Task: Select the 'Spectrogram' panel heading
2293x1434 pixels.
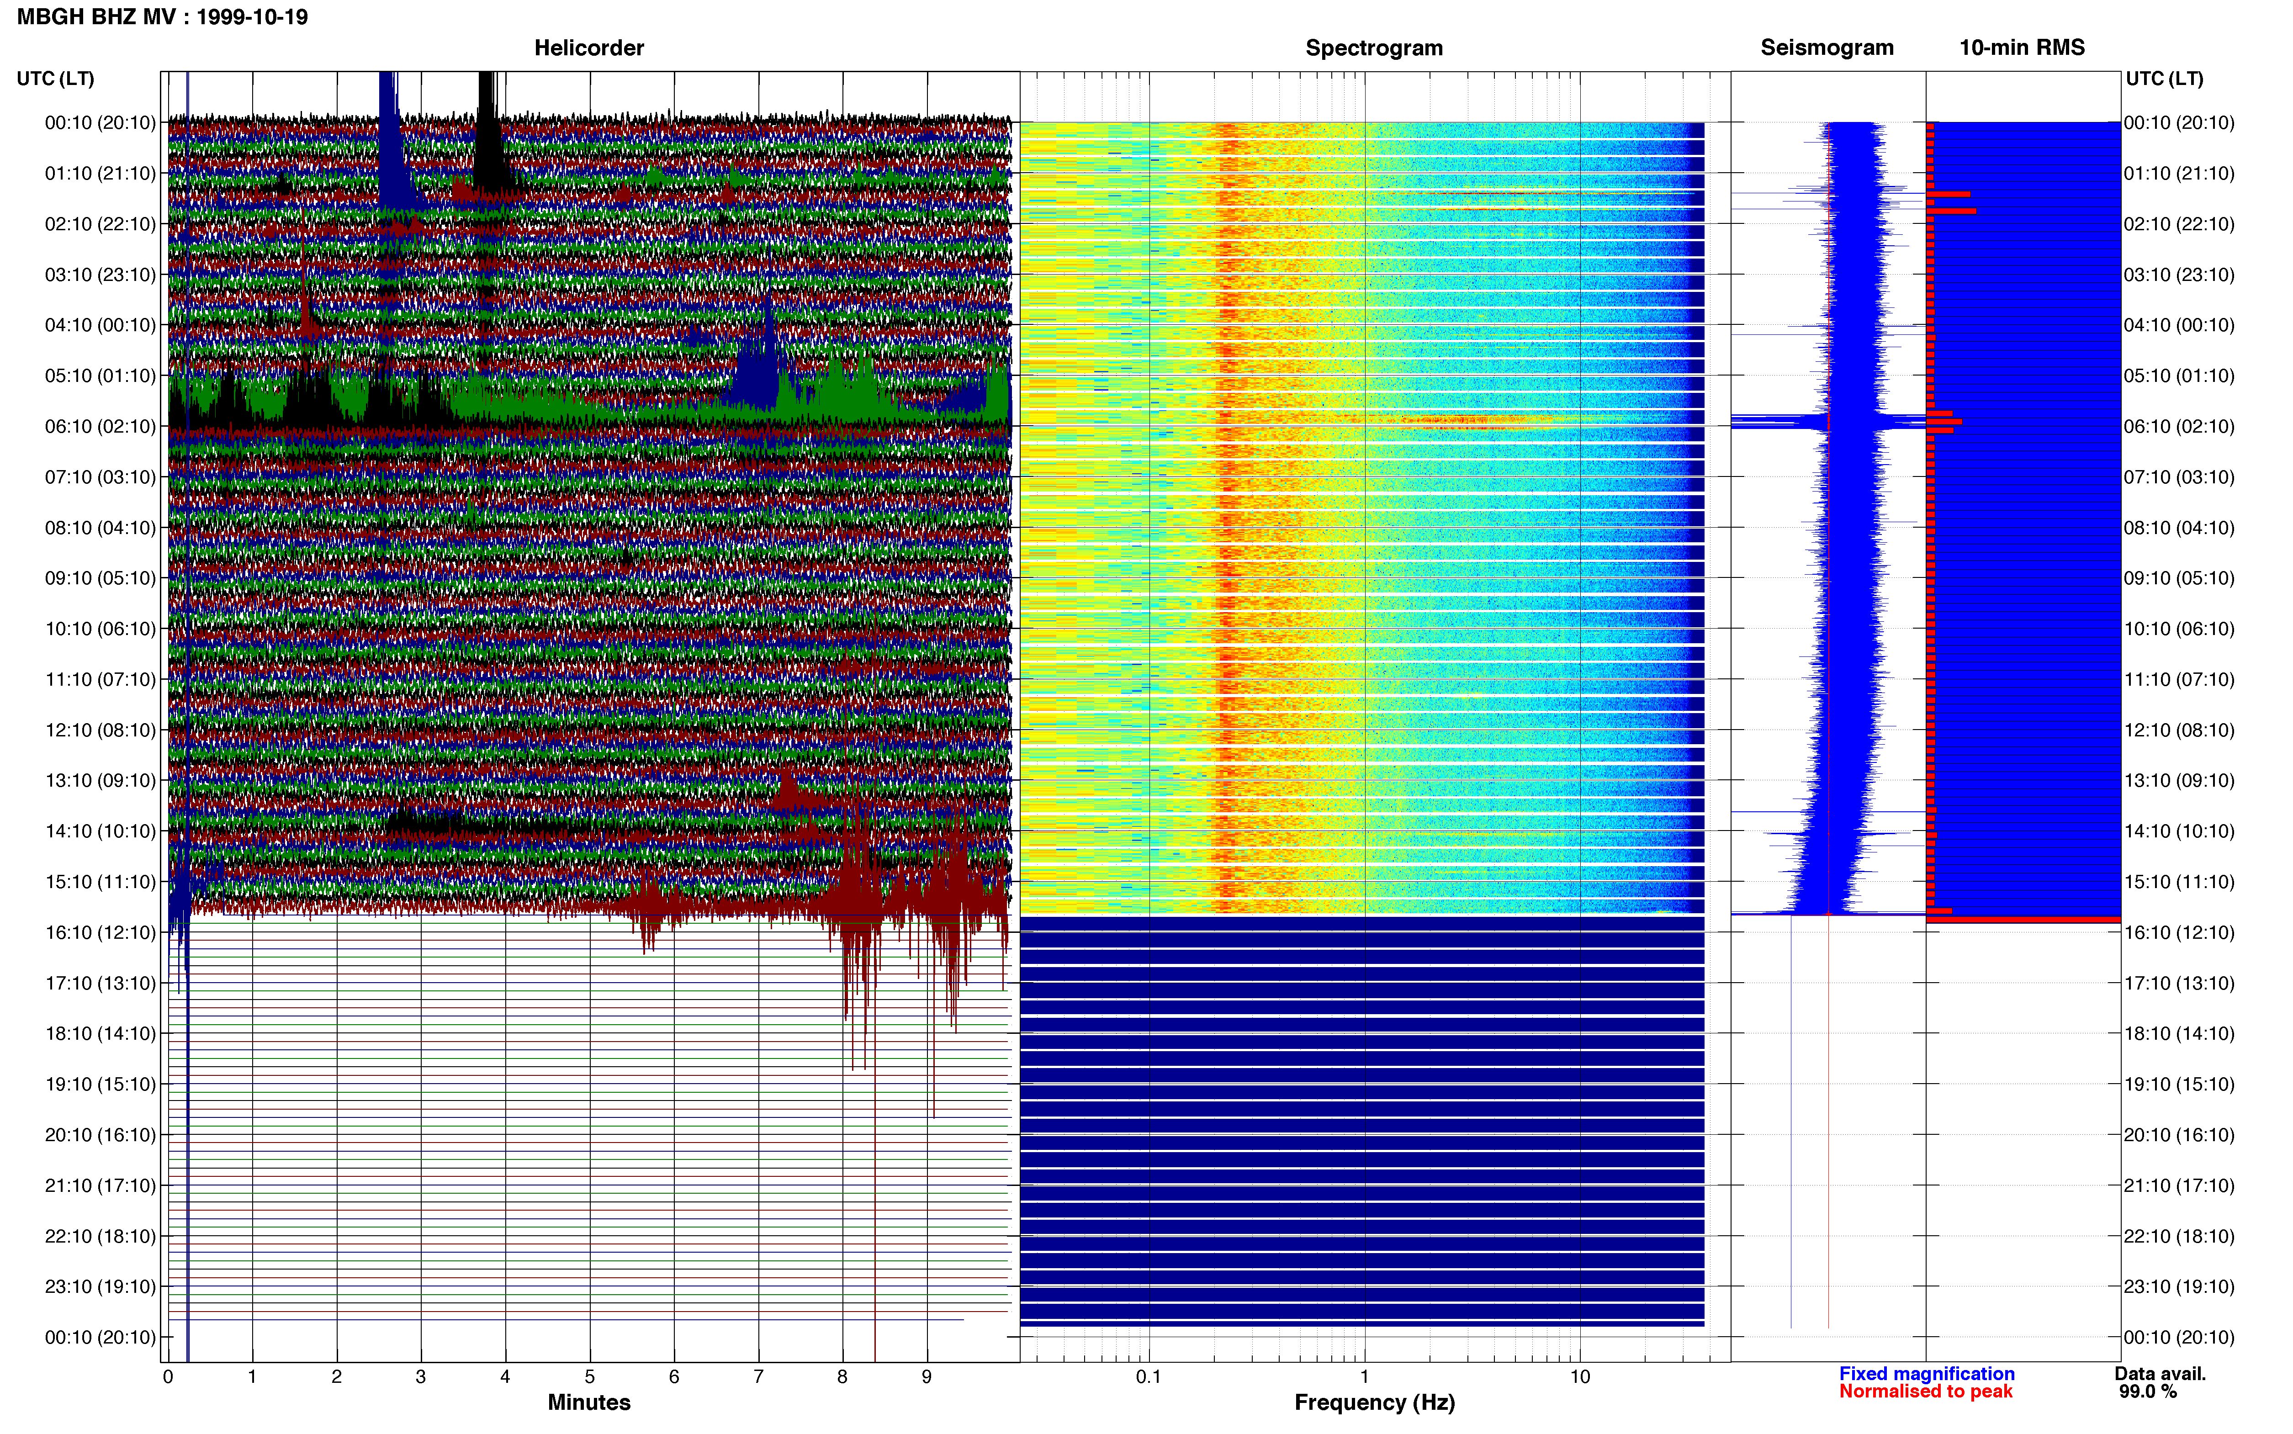Action: (x=1374, y=48)
